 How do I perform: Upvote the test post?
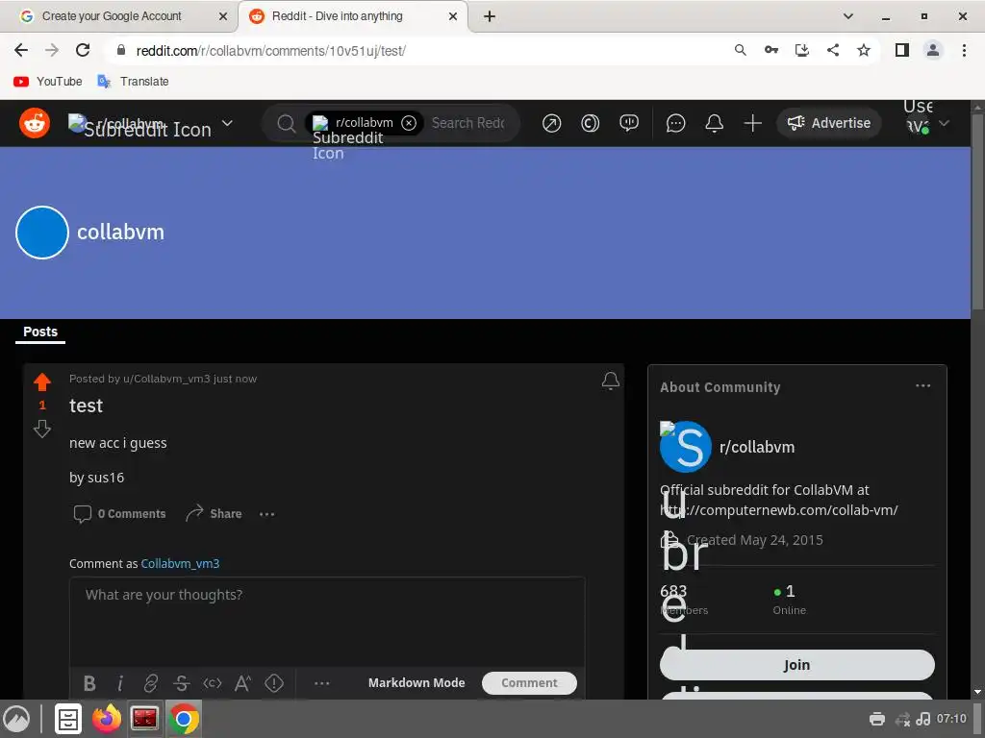42,381
